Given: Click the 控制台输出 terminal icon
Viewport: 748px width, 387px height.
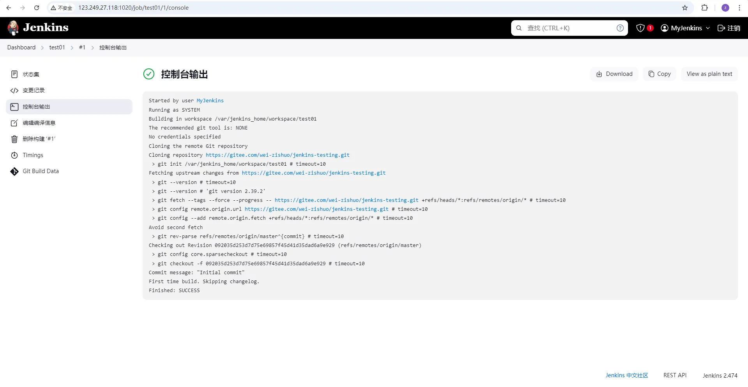Looking at the screenshot, I should [x=14, y=107].
